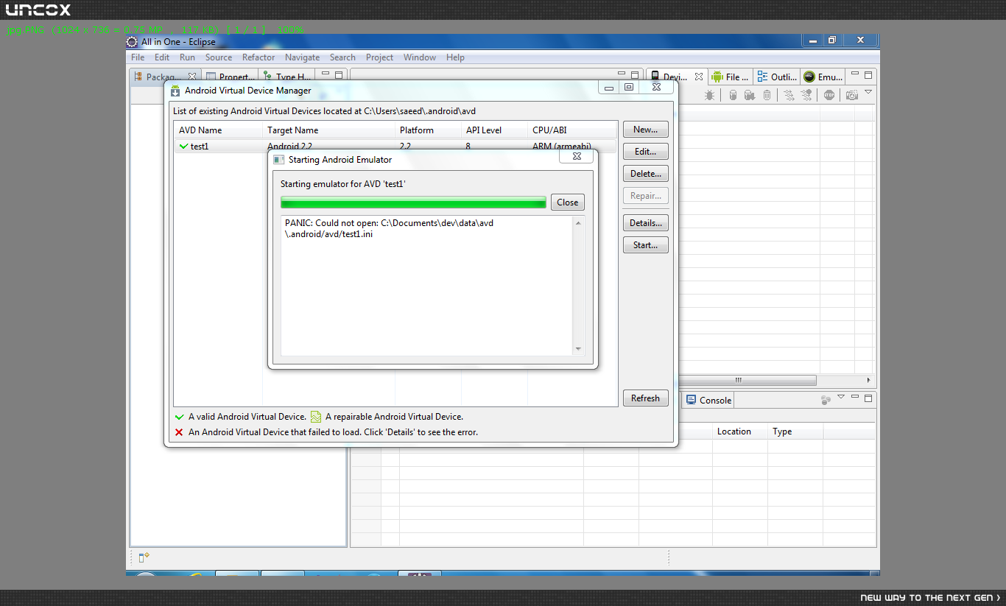Select the test1 AVD row
Screen dimensions: 1006x606
point(395,147)
